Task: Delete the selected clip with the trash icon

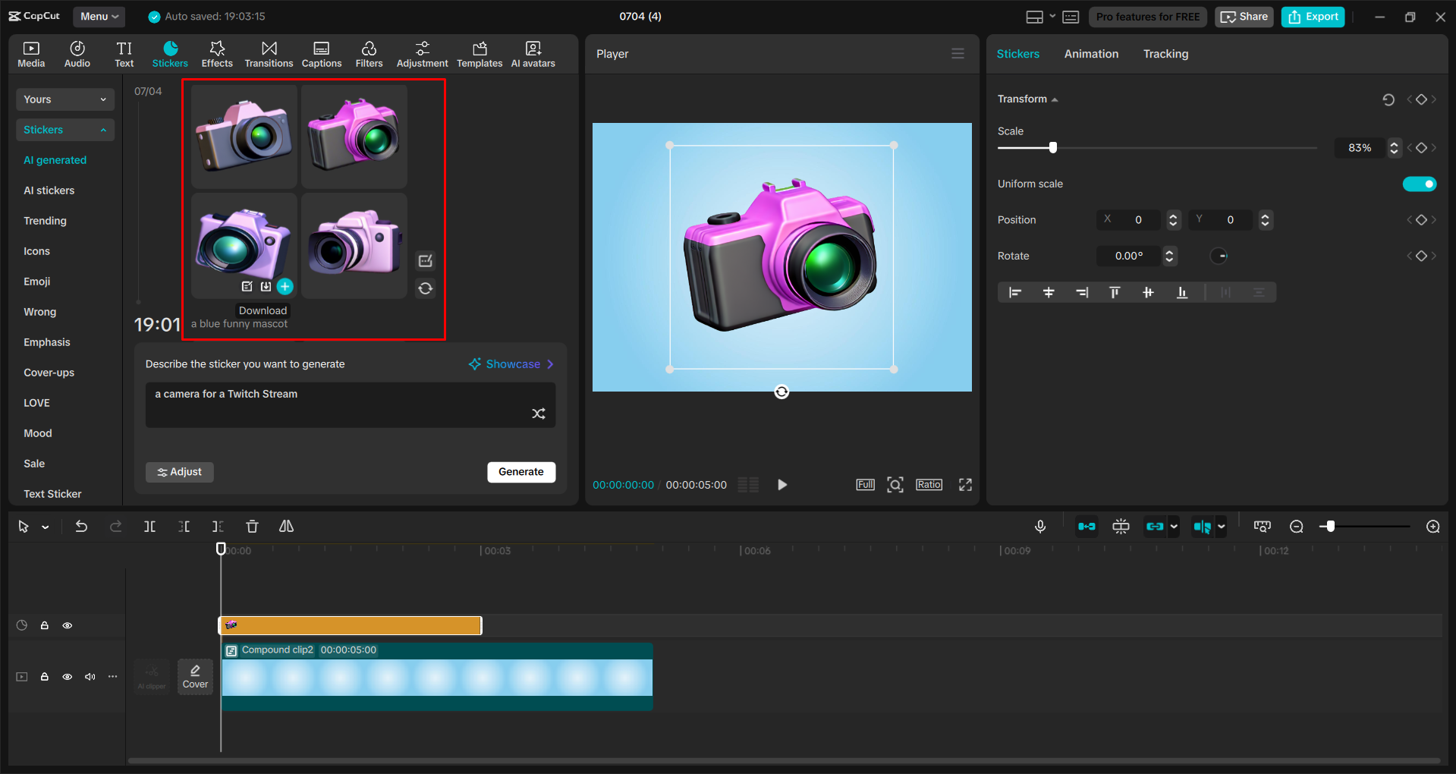Action: pos(252,526)
